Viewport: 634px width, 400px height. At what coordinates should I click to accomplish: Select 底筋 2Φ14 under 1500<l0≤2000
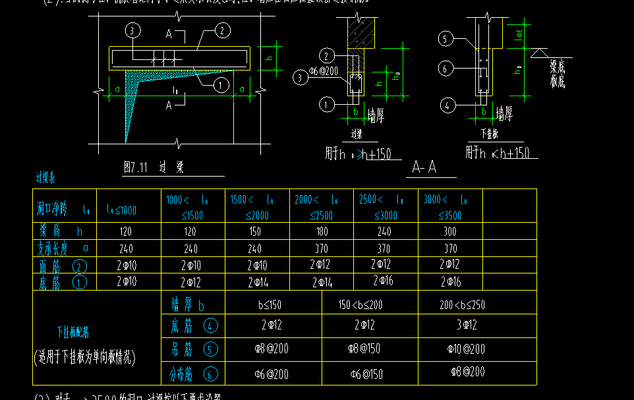[258, 282]
